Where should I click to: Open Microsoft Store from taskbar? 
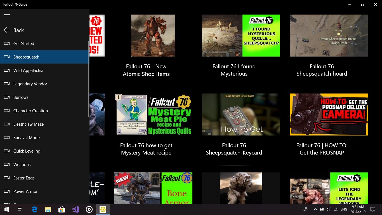tap(62, 209)
